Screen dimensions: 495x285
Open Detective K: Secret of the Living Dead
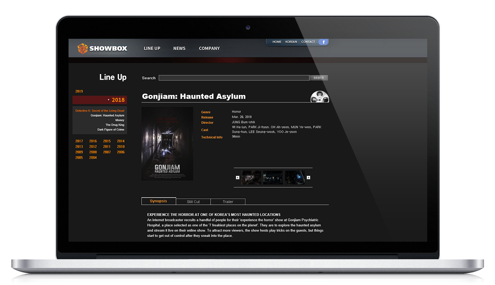(x=100, y=111)
